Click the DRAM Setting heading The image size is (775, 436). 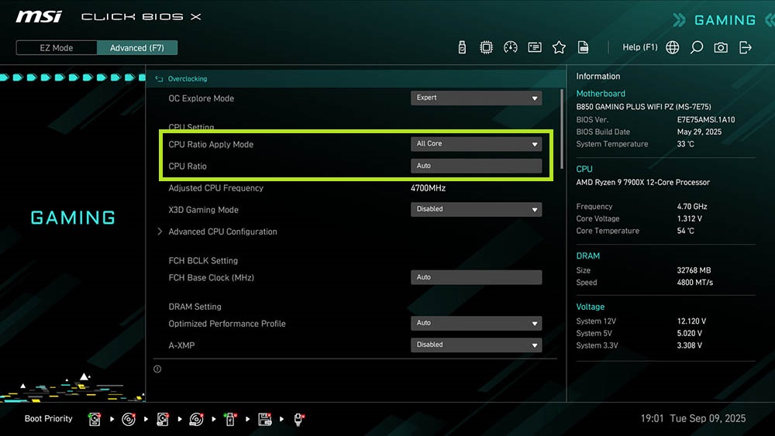(x=195, y=307)
